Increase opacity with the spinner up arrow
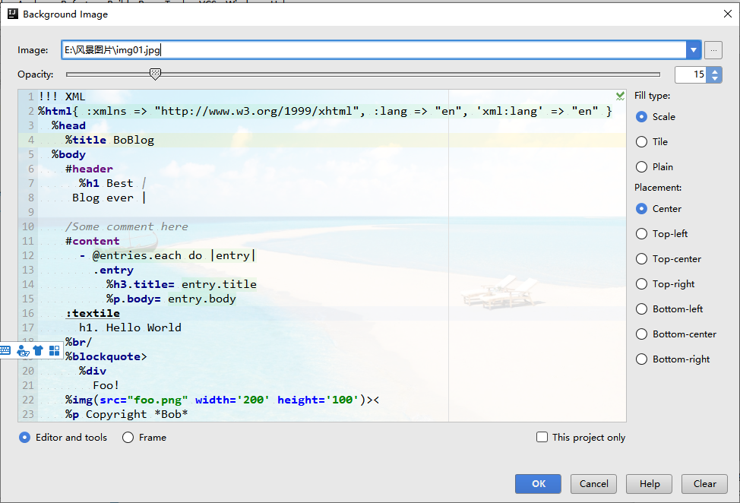Viewport: 740px width, 503px height. [714, 71]
